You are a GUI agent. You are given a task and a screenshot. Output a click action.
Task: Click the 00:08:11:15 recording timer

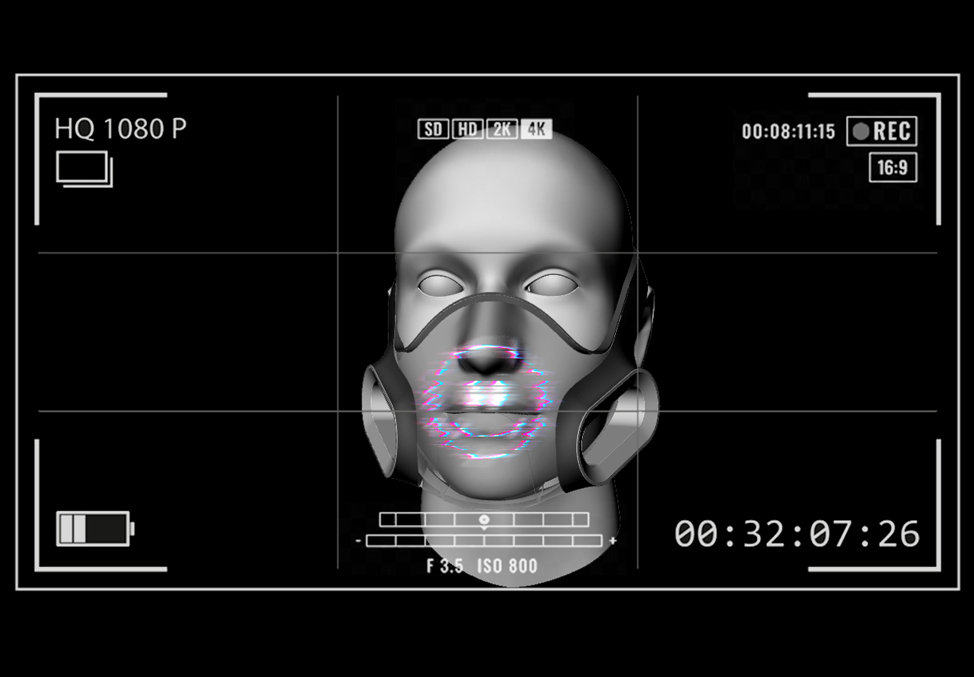(x=788, y=131)
